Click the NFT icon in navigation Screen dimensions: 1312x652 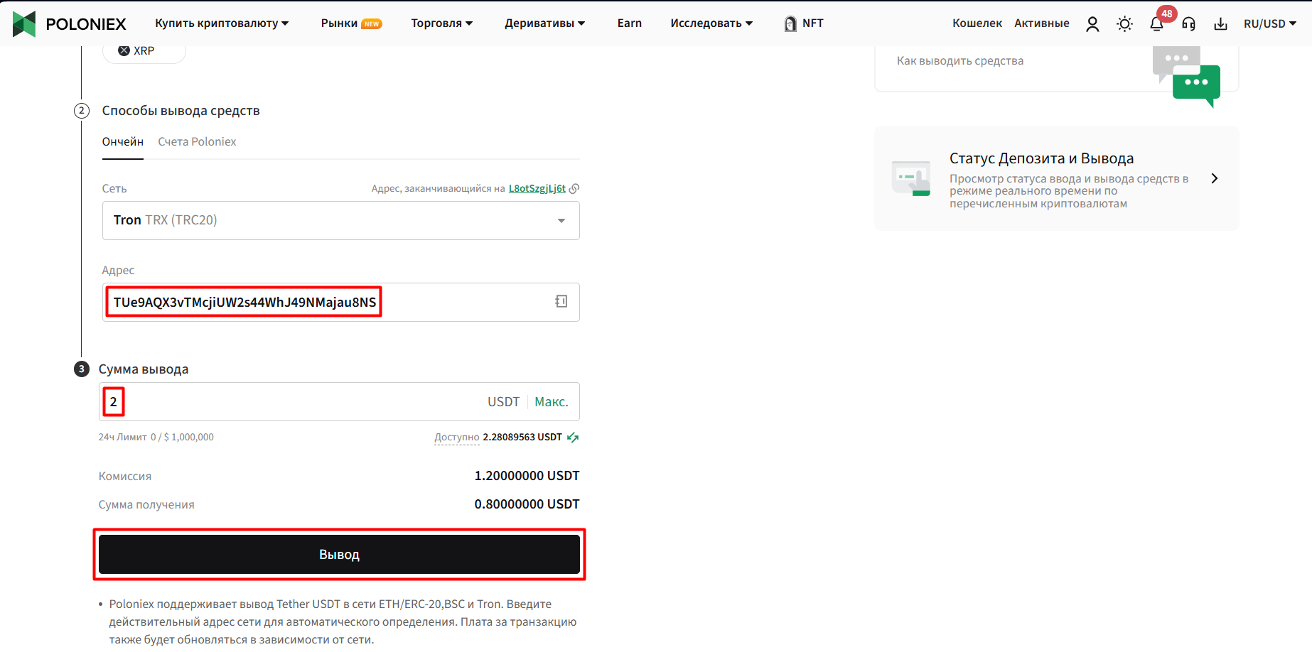[x=790, y=24]
